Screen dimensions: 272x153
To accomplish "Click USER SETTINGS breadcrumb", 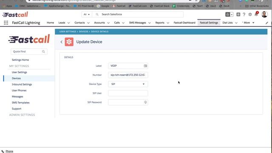I will coord(68,31).
